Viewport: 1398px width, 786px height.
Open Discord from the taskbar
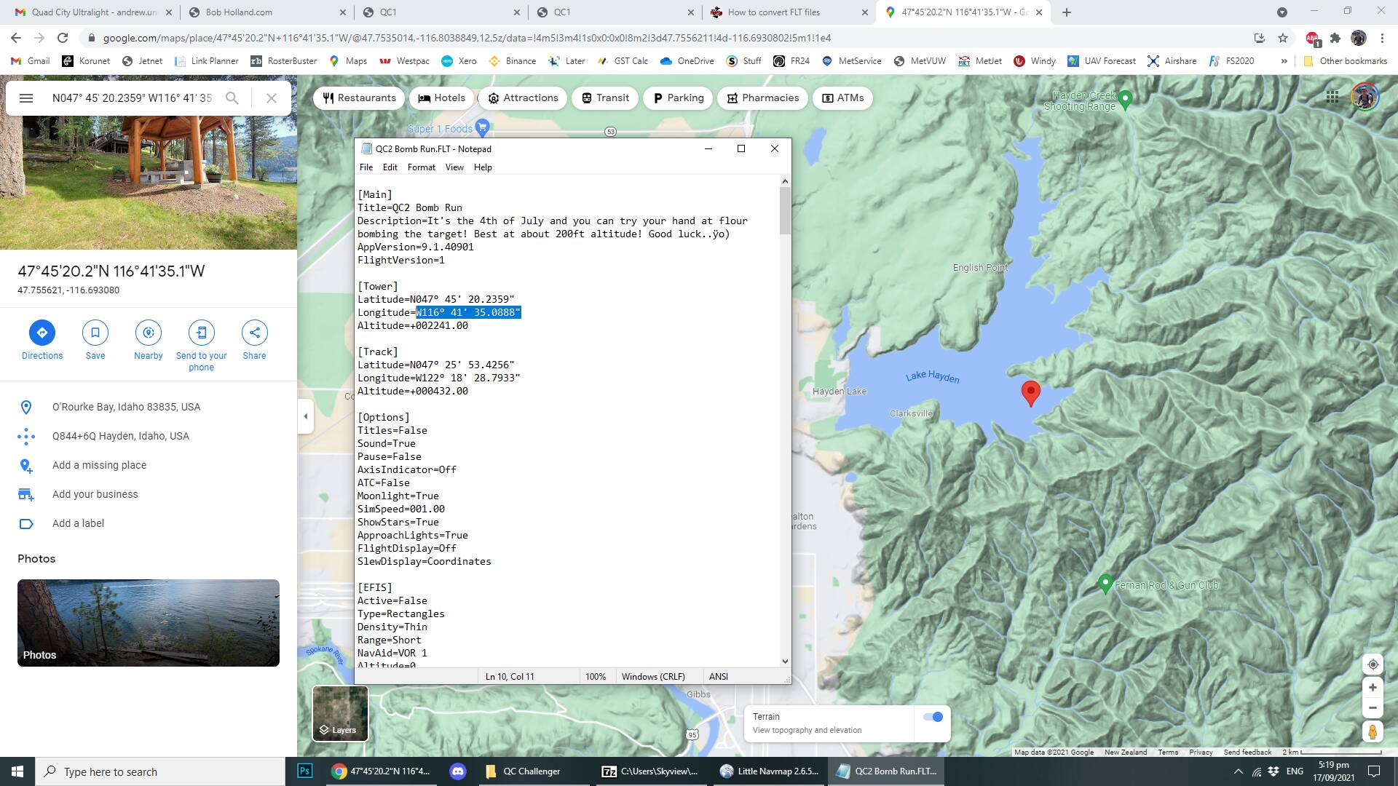458,771
